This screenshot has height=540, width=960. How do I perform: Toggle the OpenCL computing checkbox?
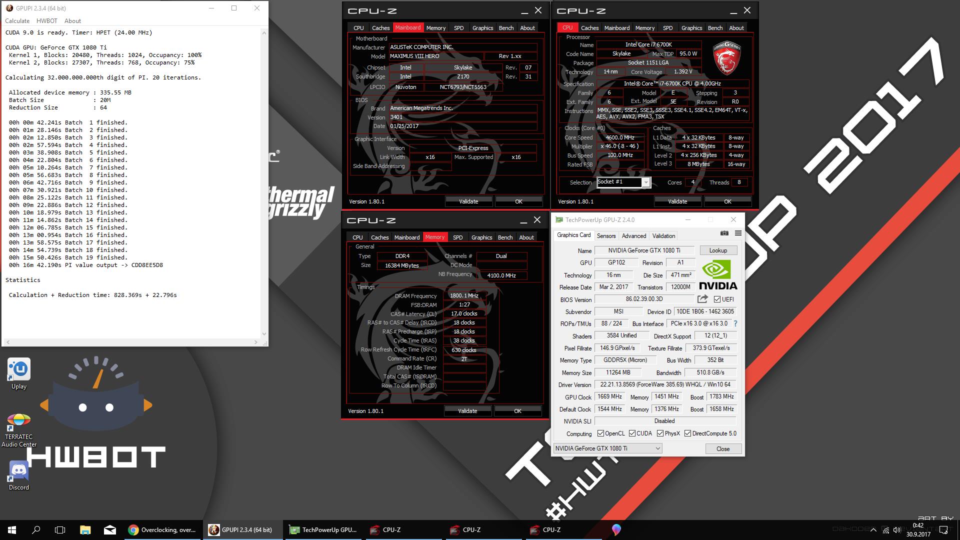tap(600, 433)
